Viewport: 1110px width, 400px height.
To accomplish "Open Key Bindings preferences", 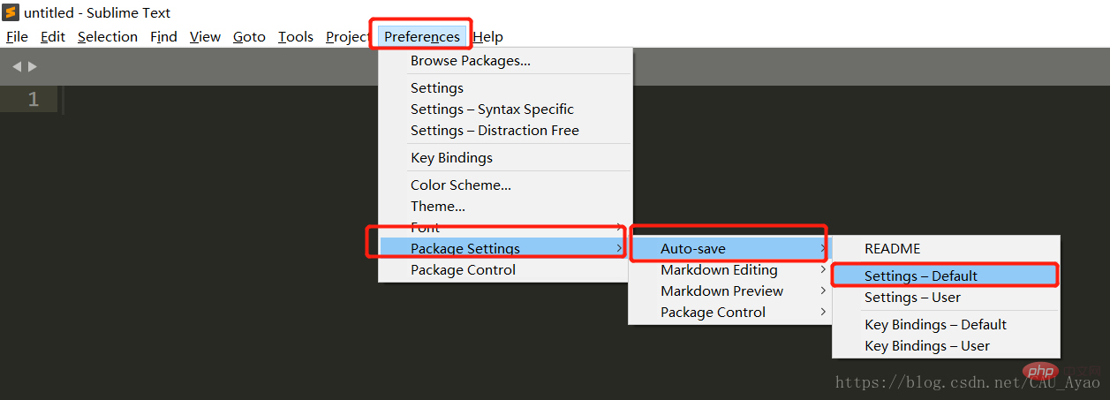I will point(451,158).
